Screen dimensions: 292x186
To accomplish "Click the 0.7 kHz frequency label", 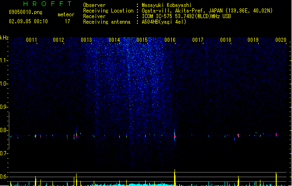I will click(4, 153).
